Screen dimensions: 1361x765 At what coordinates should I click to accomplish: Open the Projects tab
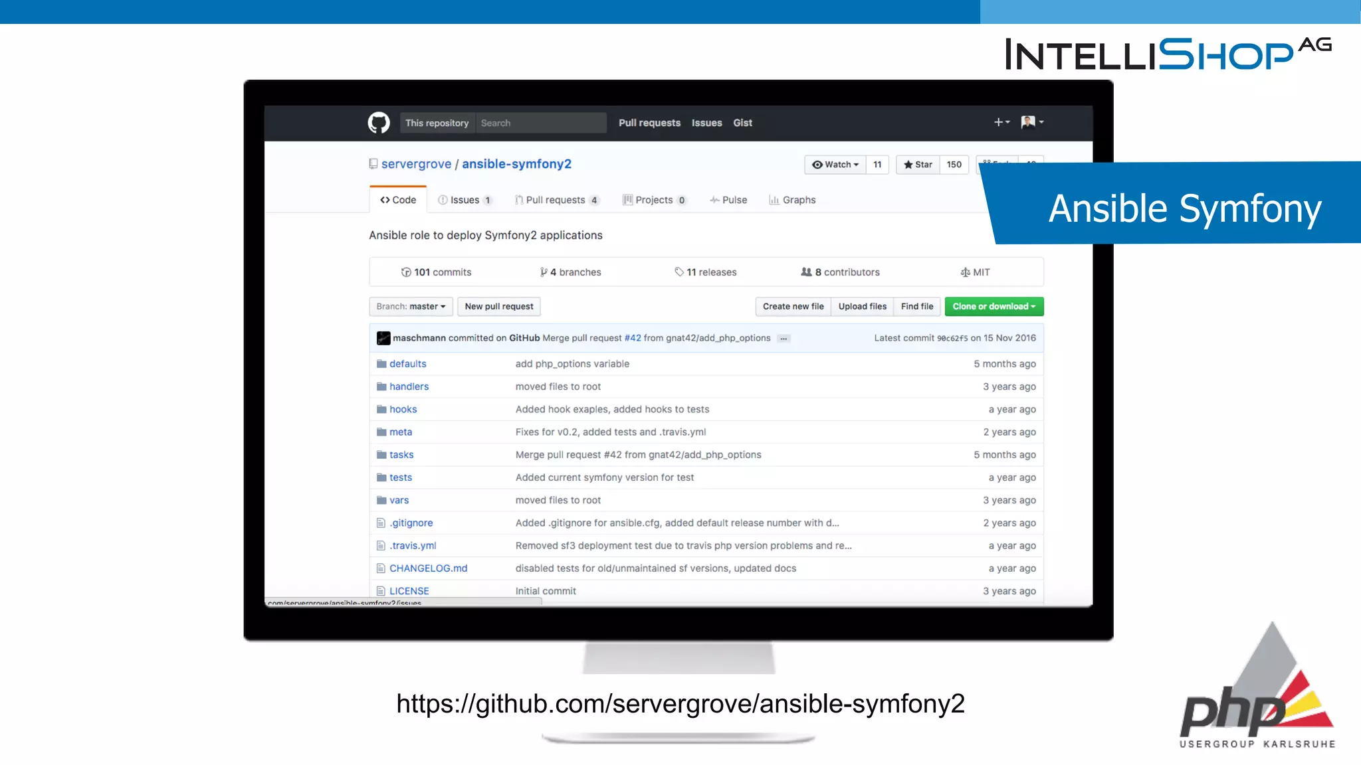655,200
